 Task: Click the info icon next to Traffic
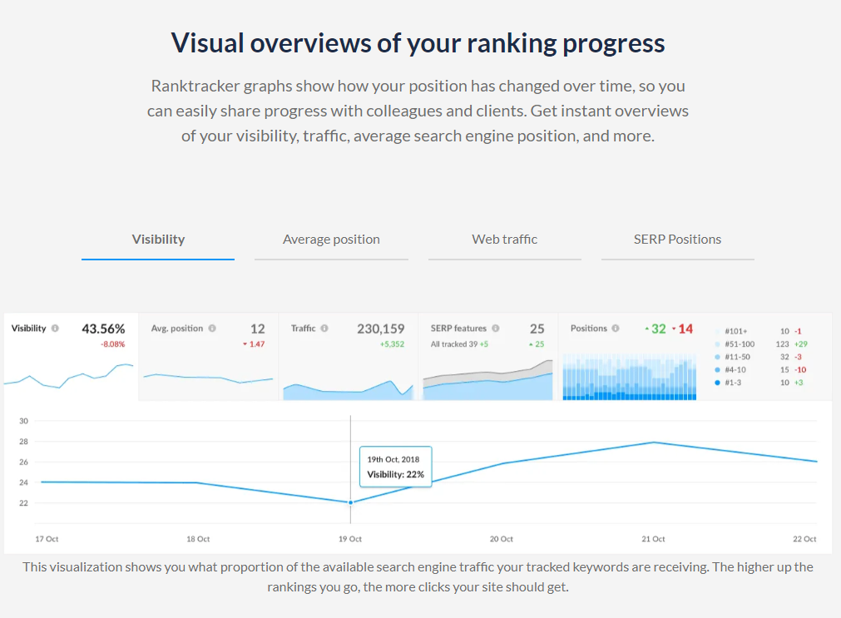(x=324, y=329)
